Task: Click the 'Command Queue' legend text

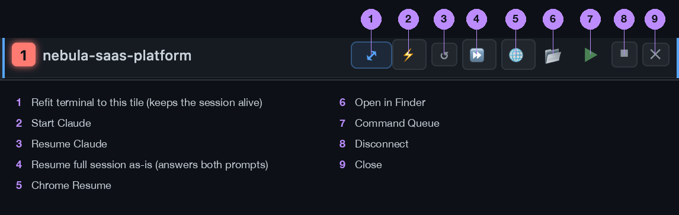Action: 397,123
